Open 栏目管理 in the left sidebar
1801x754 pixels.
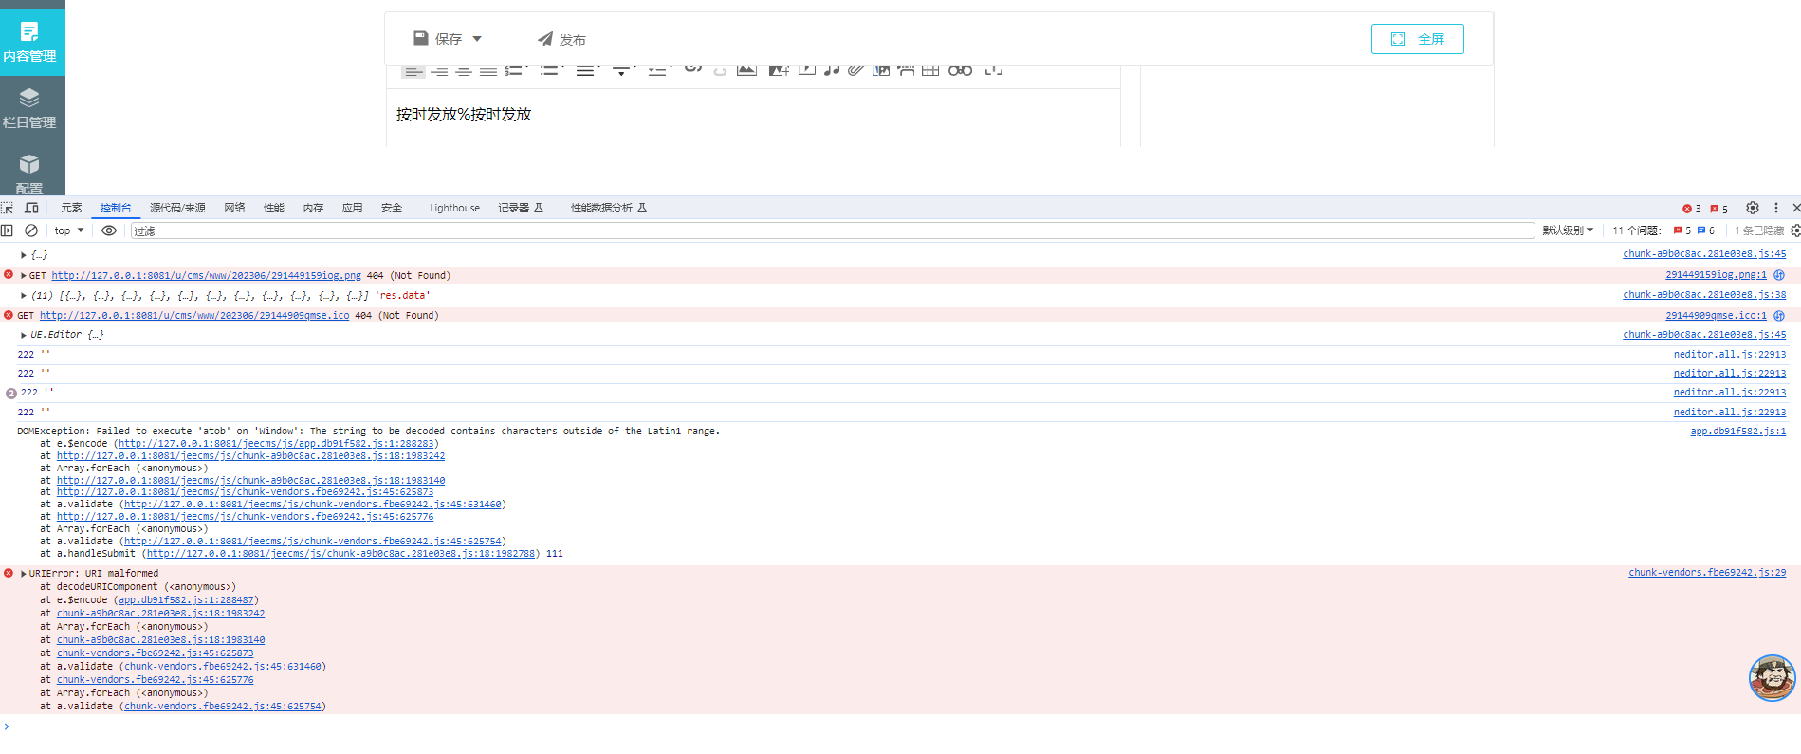click(29, 108)
